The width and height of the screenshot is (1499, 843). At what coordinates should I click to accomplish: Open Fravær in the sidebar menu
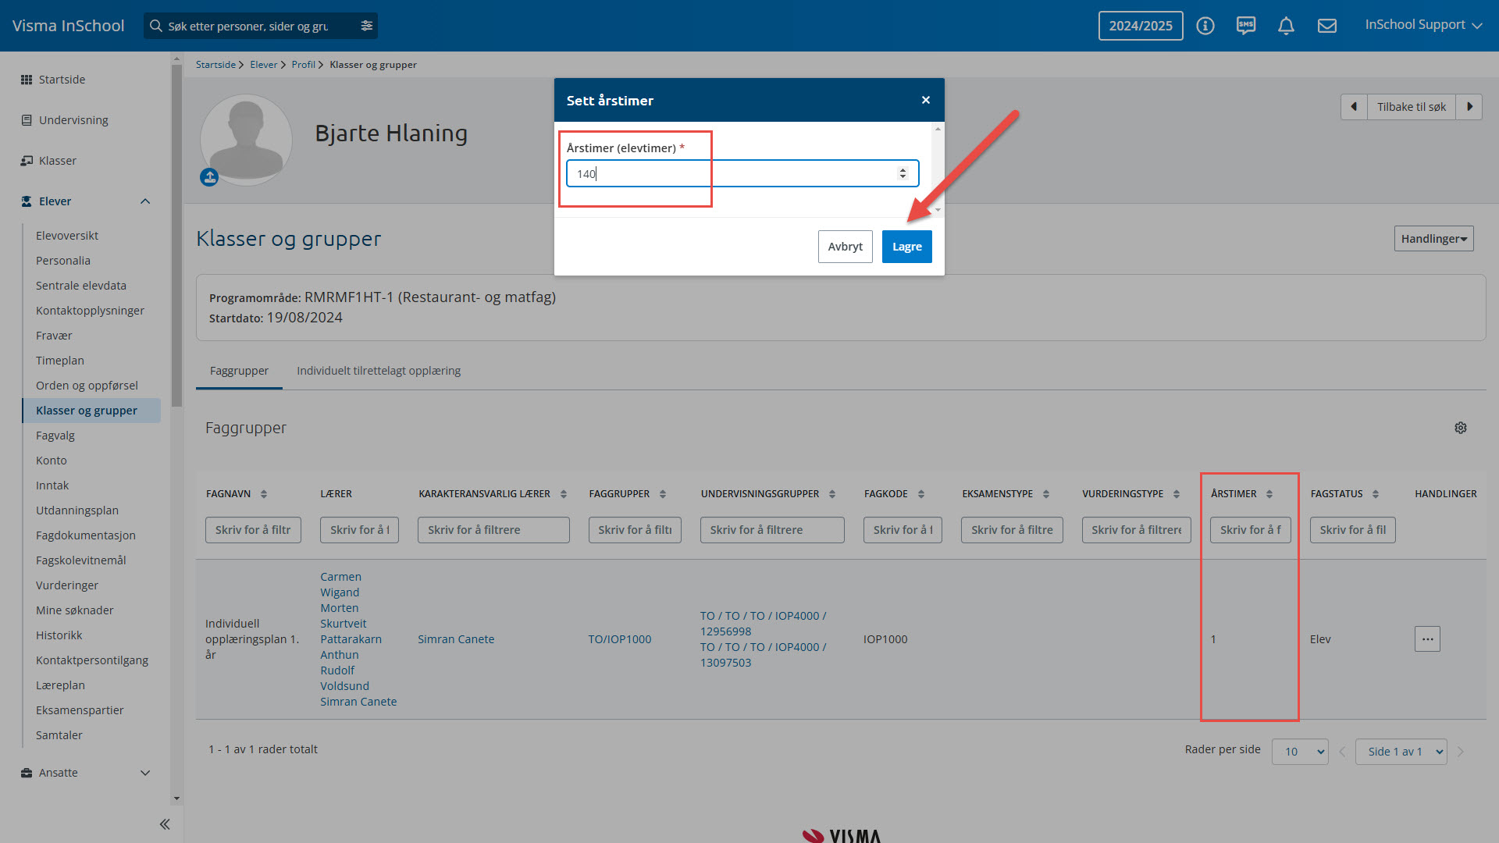coord(54,336)
